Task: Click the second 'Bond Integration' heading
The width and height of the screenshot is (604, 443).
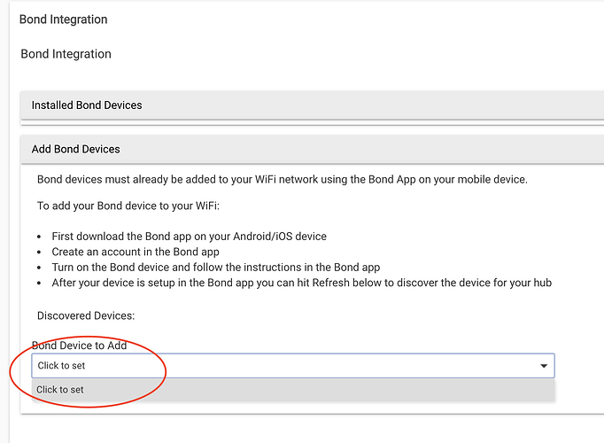Action: [x=66, y=54]
